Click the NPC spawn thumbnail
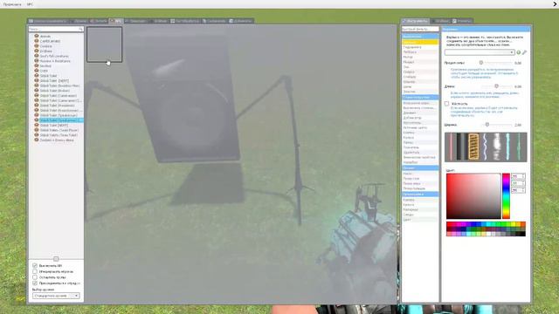 click(105, 44)
